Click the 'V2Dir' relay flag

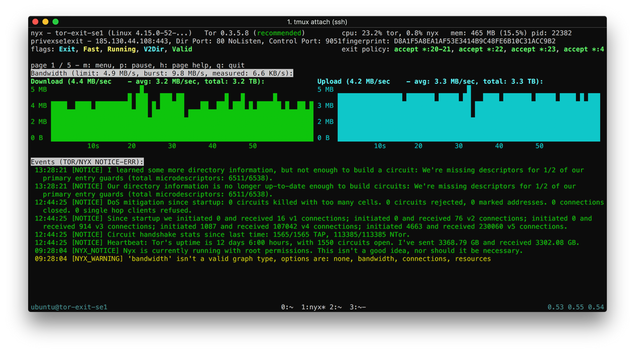point(154,49)
